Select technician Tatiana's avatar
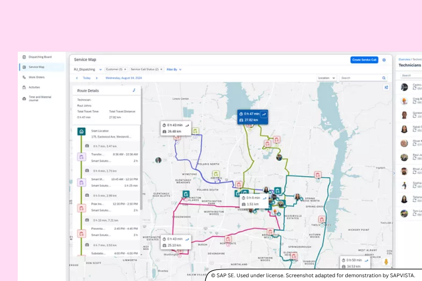 pyautogui.click(x=404, y=199)
